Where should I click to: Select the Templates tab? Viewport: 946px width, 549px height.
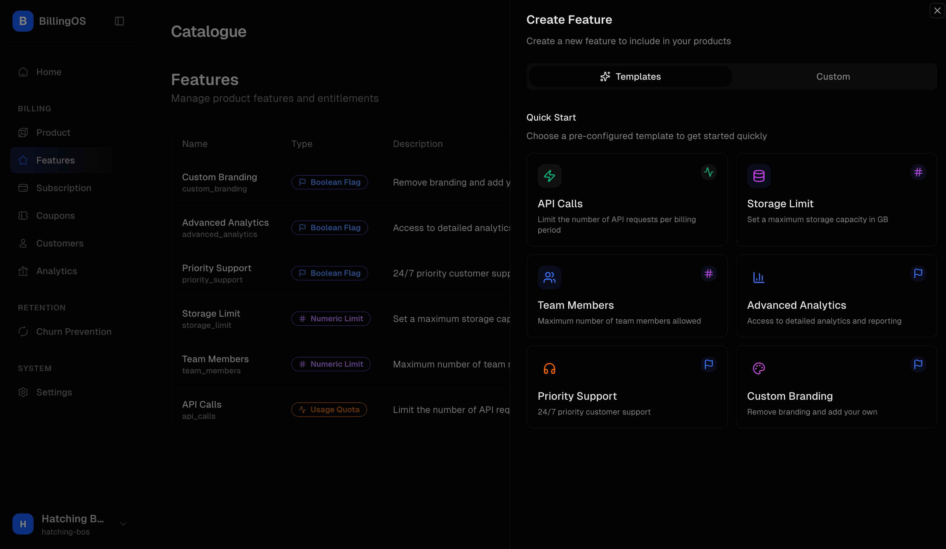pos(630,76)
